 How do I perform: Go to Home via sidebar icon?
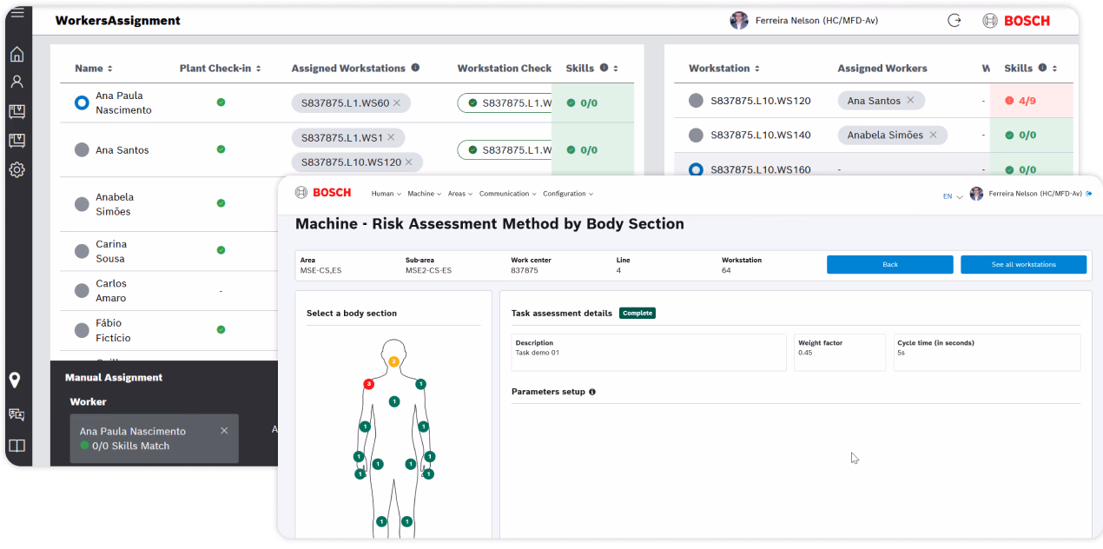point(17,55)
